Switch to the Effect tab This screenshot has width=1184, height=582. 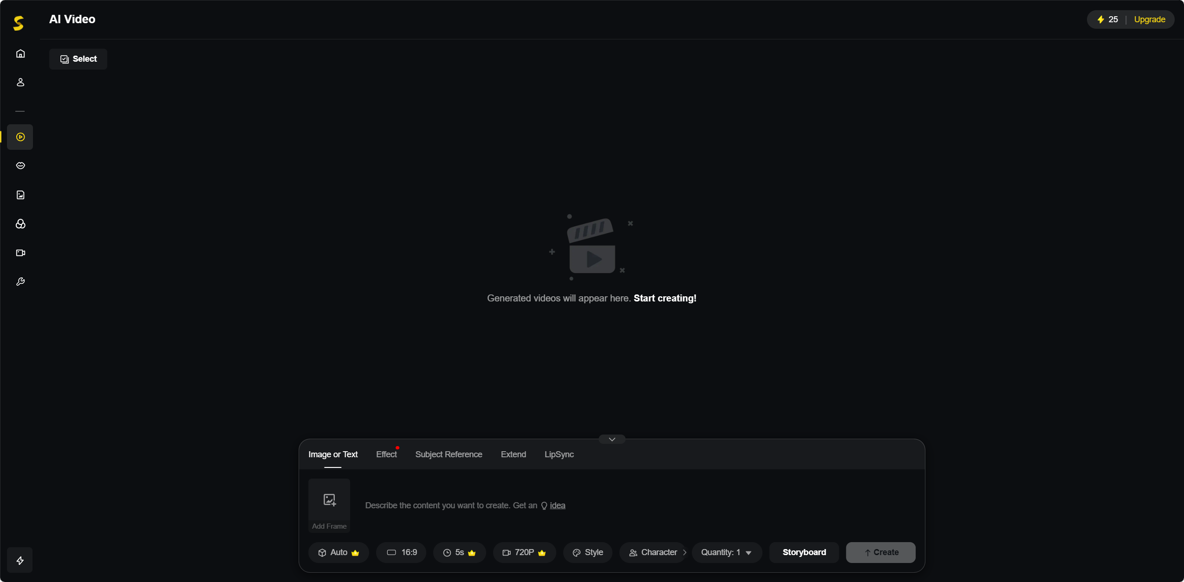click(x=386, y=454)
